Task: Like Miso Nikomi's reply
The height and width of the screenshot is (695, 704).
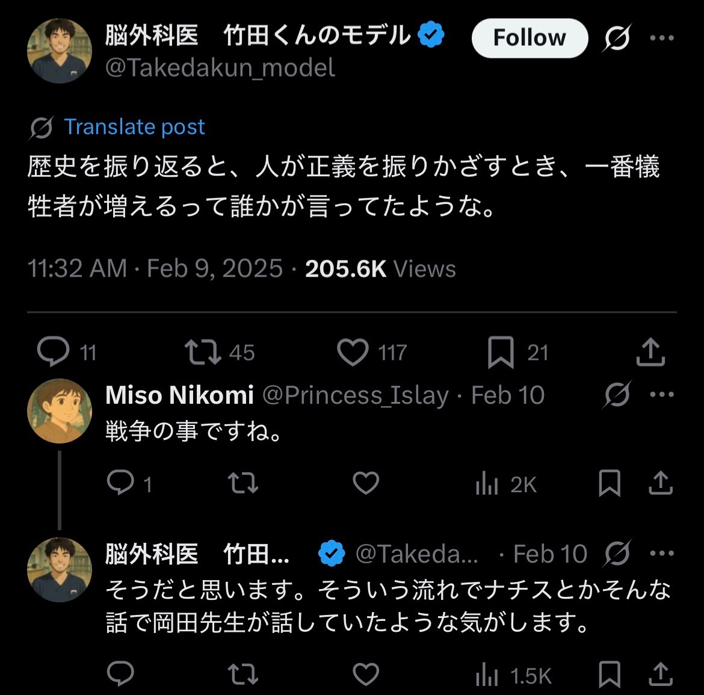Action: [x=366, y=483]
